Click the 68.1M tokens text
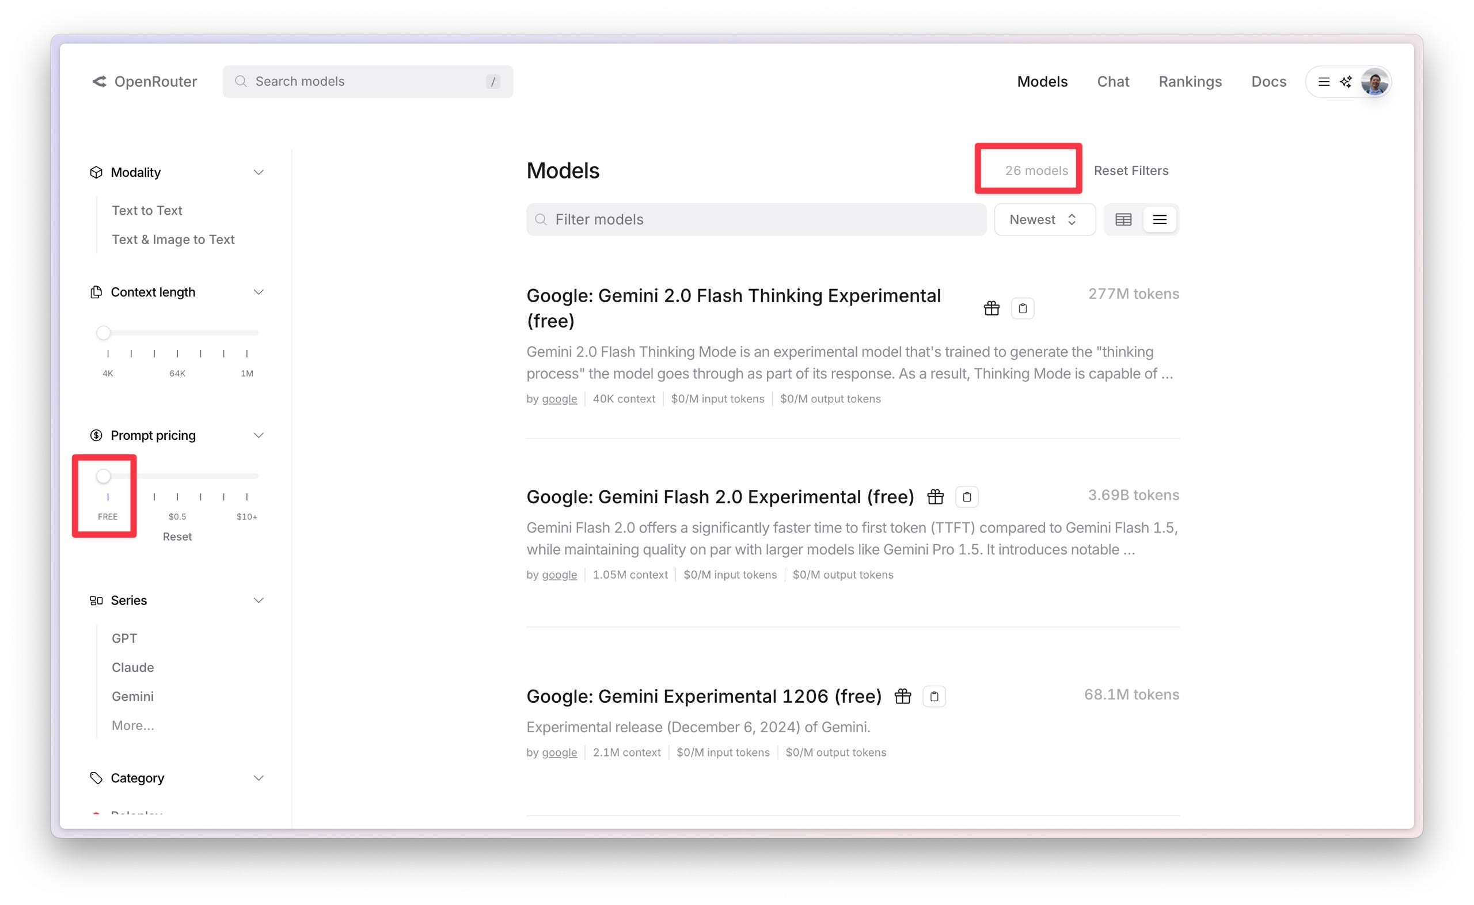The image size is (1474, 905). click(x=1131, y=694)
